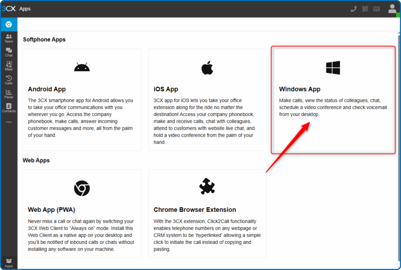401x270 pixels.
Task: Open the dialer phone icon
Action: click(354, 9)
